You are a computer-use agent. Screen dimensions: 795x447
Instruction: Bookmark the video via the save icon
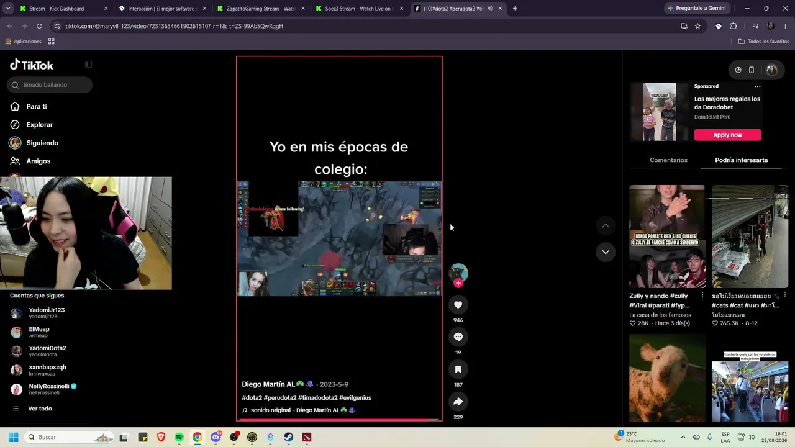(x=458, y=369)
